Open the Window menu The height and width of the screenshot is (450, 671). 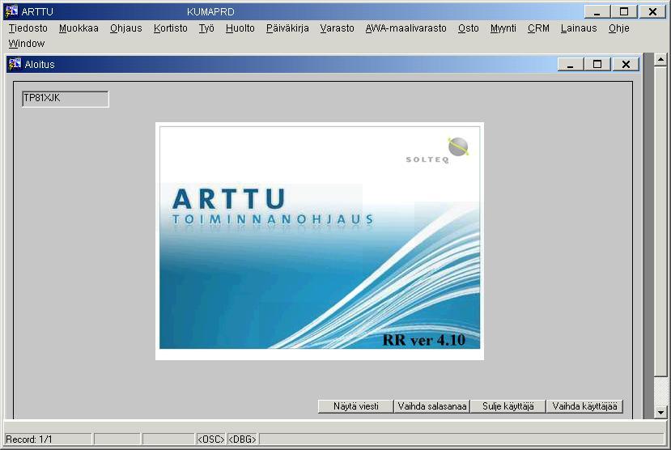point(27,44)
